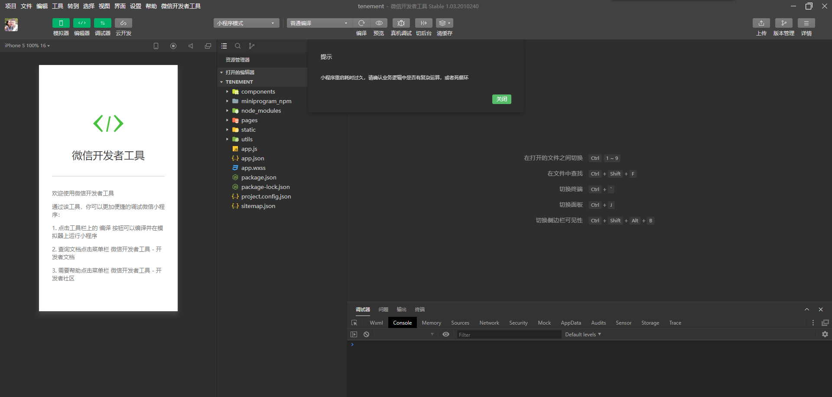Open console settings gear
The height and width of the screenshot is (397, 832).
[825, 335]
